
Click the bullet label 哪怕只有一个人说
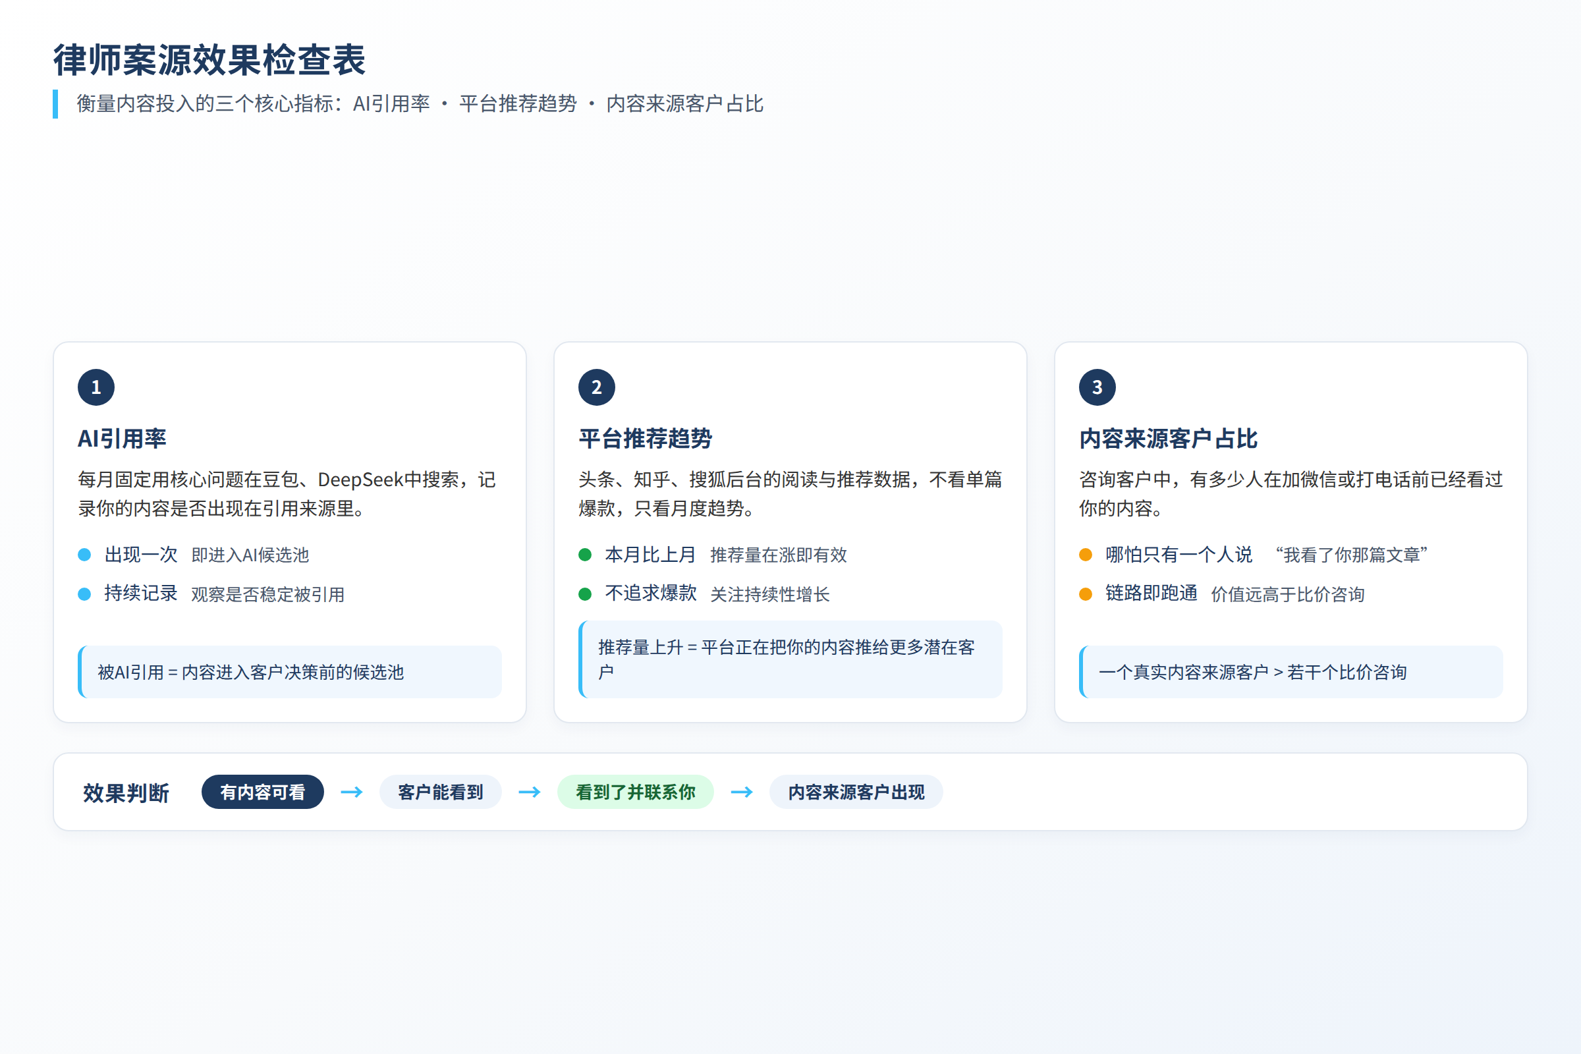(1179, 555)
